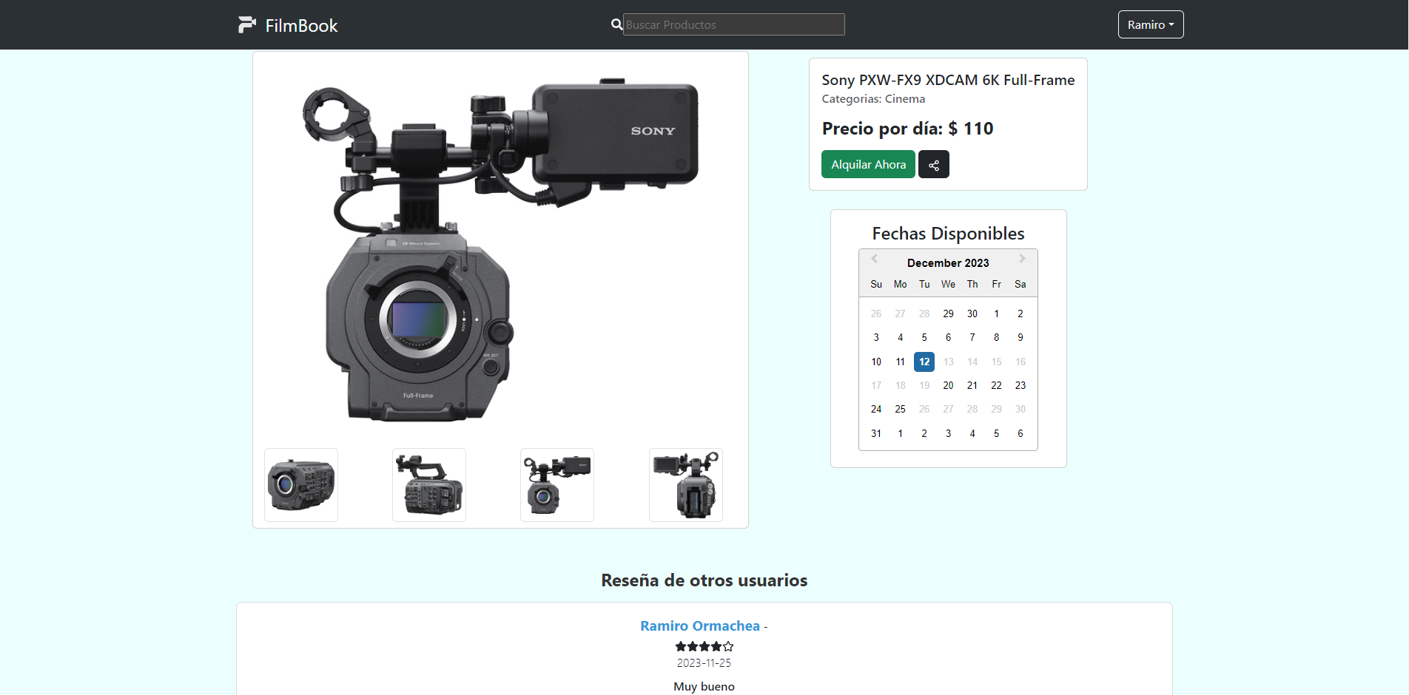Select December 9 in the calendar
1409x695 pixels.
(x=1020, y=337)
